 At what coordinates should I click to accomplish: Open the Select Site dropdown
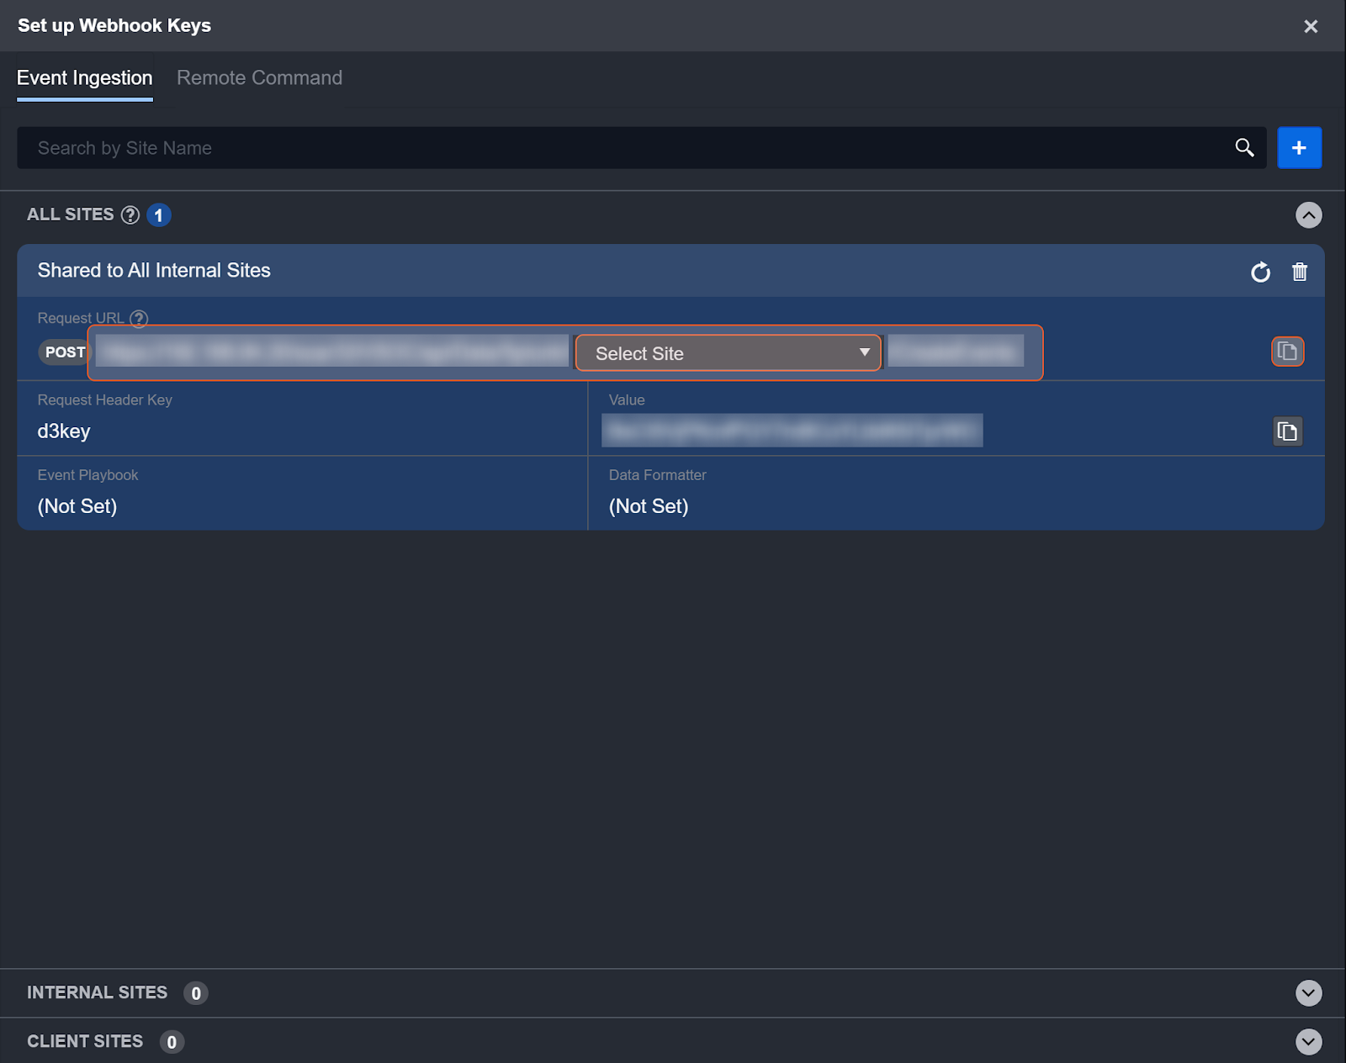pyautogui.click(x=728, y=353)
